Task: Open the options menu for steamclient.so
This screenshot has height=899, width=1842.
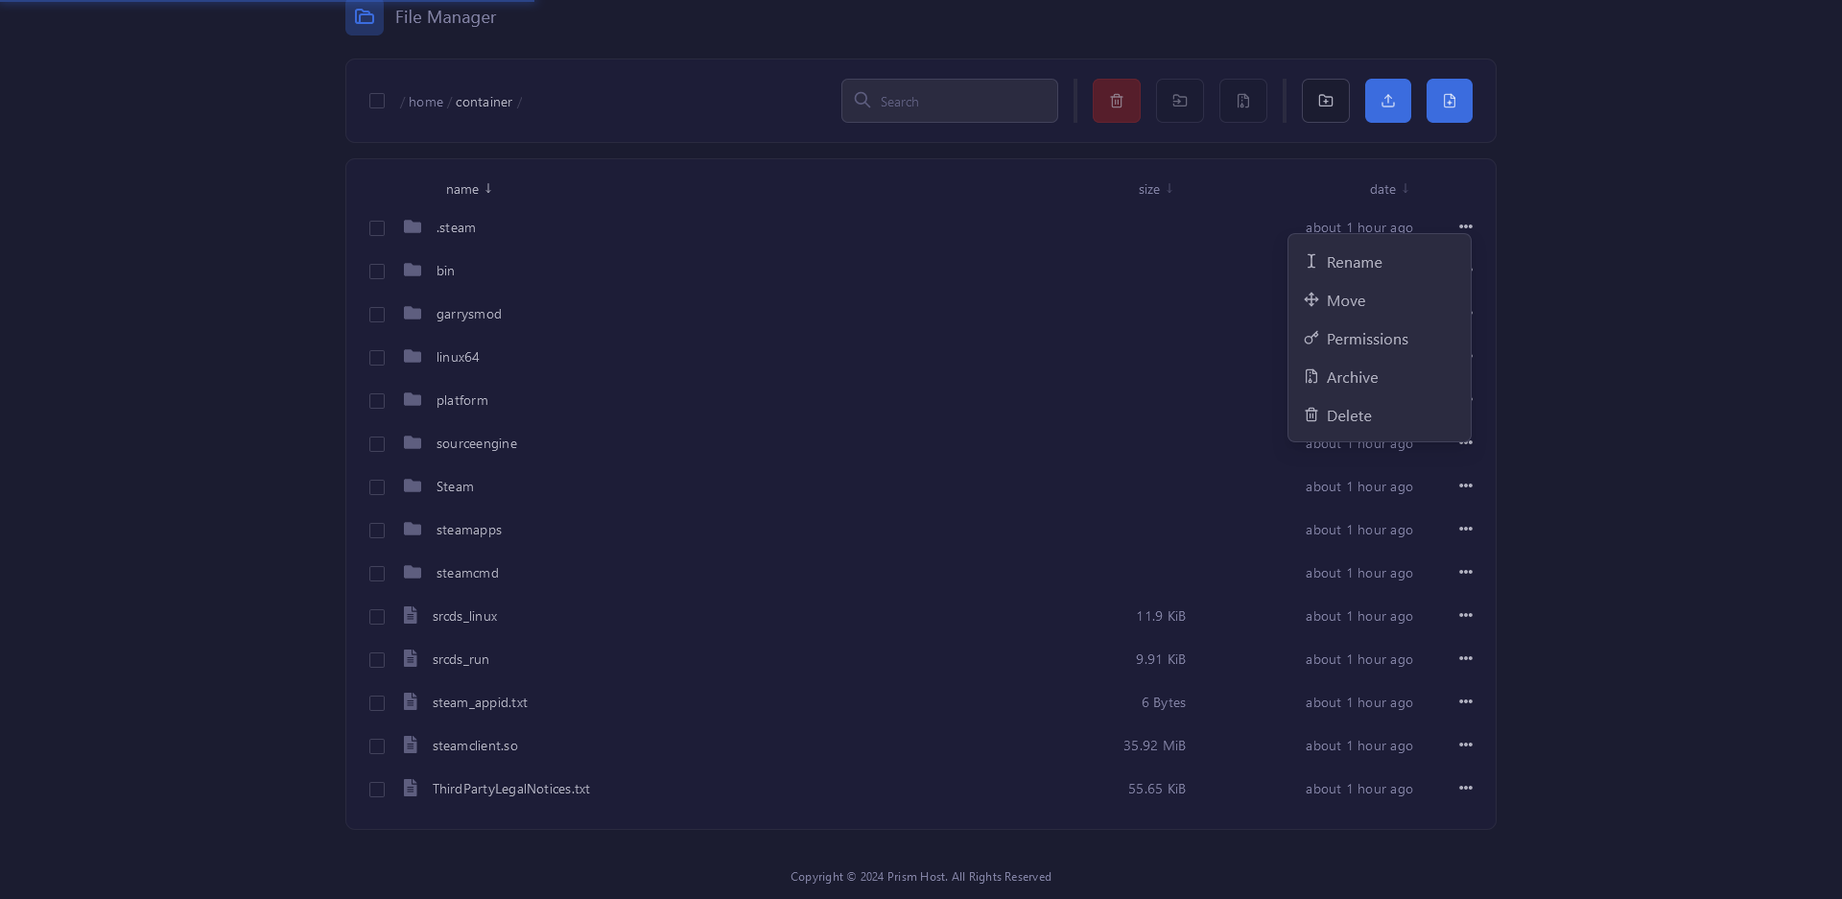Action: (x=1465, y=745)
